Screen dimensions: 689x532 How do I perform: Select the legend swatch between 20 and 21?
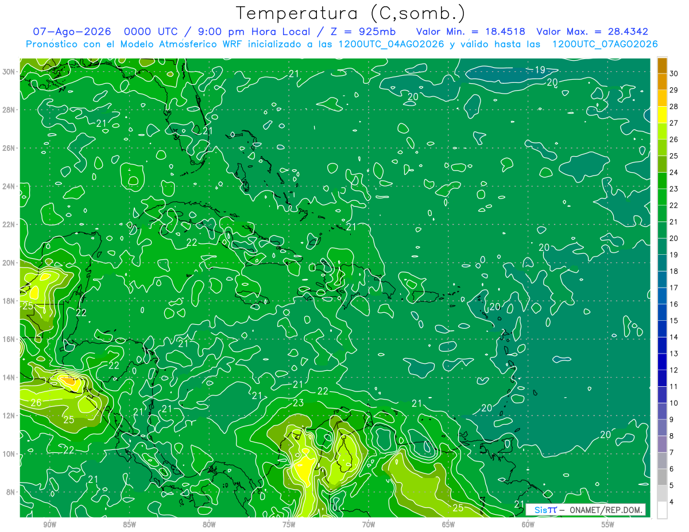[x=662, y=230]
